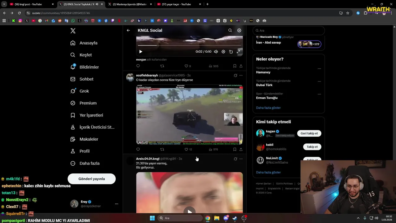
Task: Search within KNGL Social community
Action: tap(230, 30)
